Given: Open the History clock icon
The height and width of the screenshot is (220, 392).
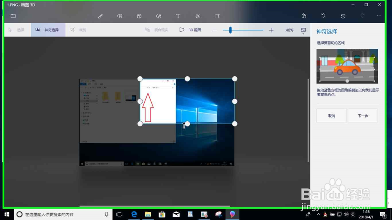Looking at the screenshot, I should tap(343, 16).
